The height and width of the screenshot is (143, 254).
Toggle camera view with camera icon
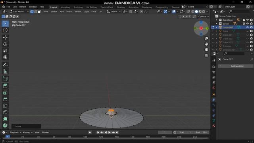(206, 50)
